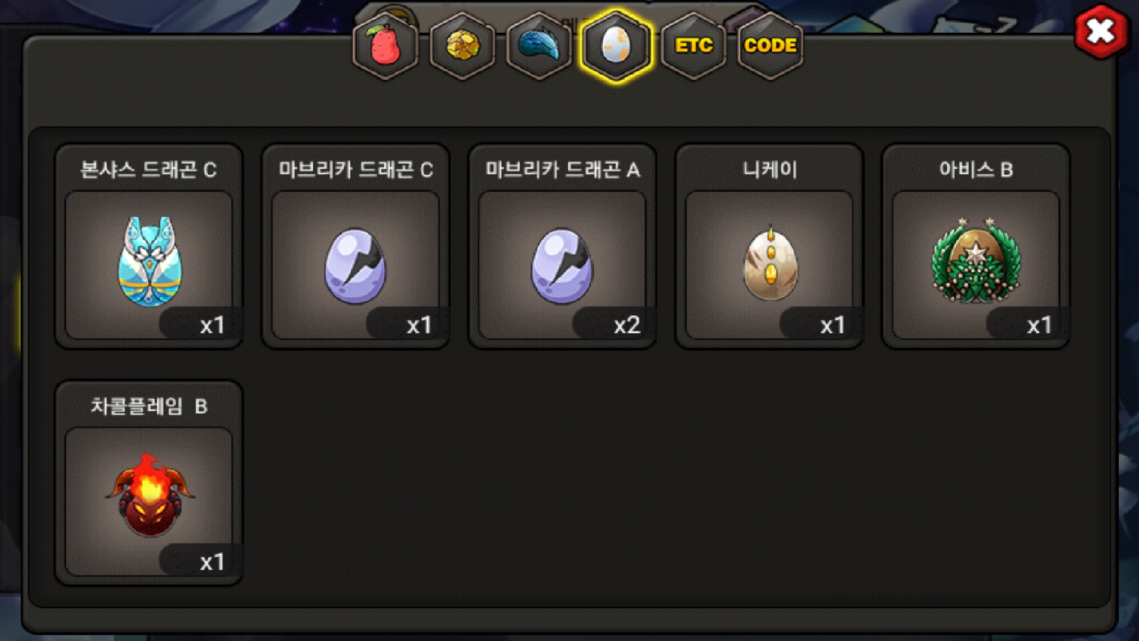Viewport: 1139px width, 641px height.
Task: Click the x2 quantity badge
Action: click(x=626, y=325)
